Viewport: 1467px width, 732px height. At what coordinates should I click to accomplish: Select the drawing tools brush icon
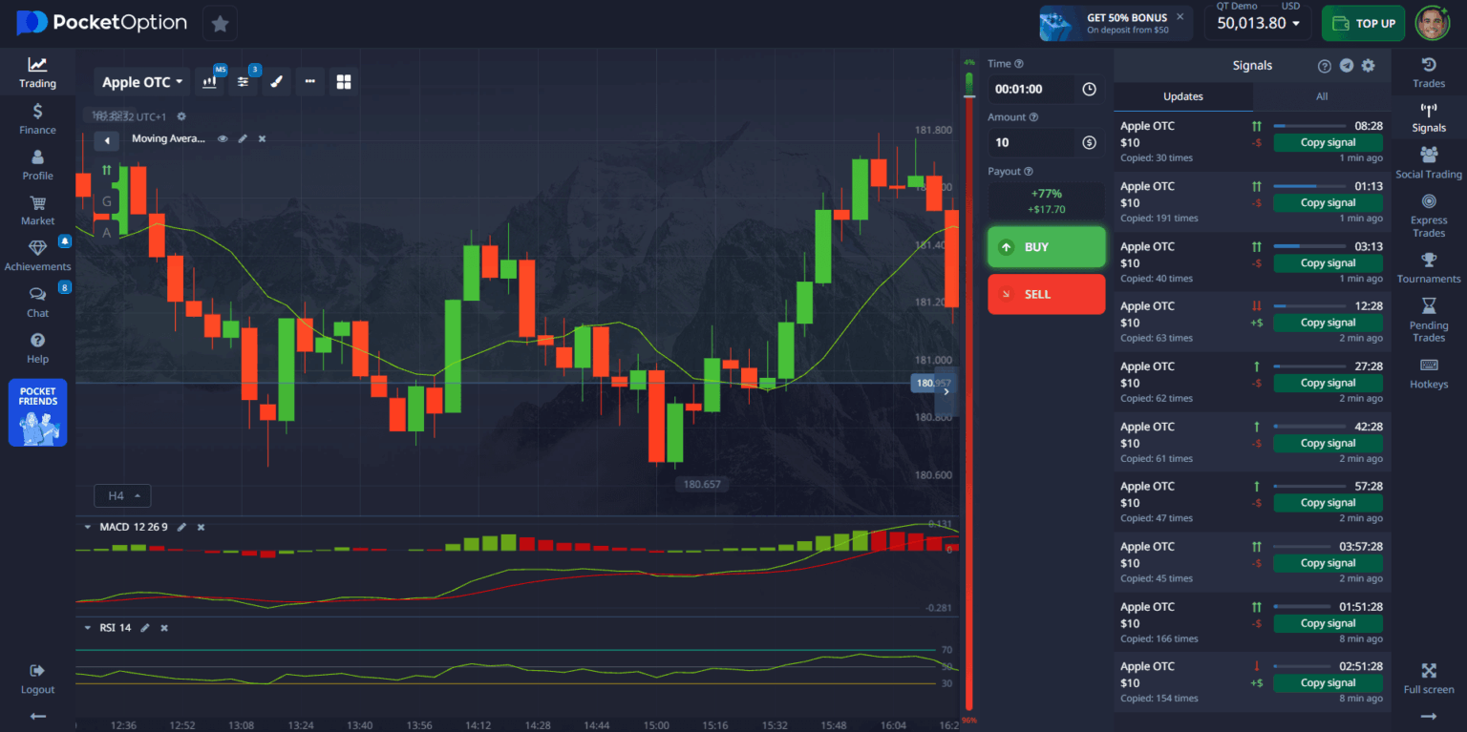click(x=276, y=81)
